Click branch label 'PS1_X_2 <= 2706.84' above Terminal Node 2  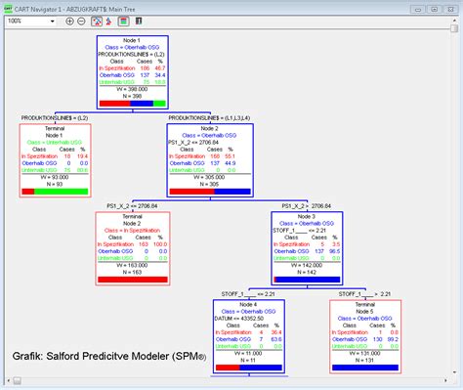(x=132, y=206)
